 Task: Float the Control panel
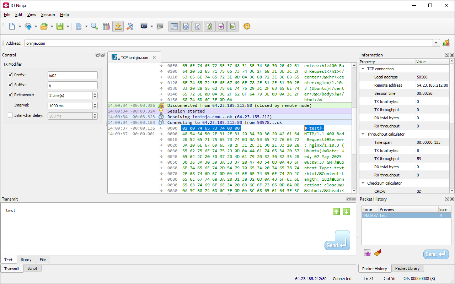point(97,55)
